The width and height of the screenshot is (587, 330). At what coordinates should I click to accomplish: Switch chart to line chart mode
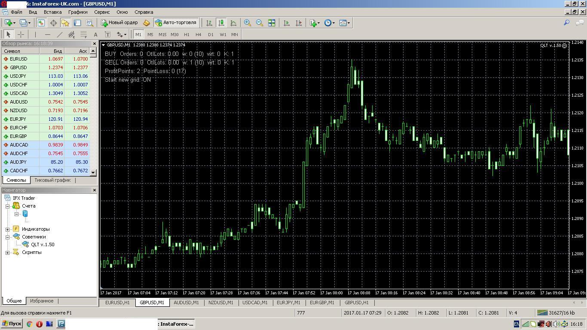233,23
